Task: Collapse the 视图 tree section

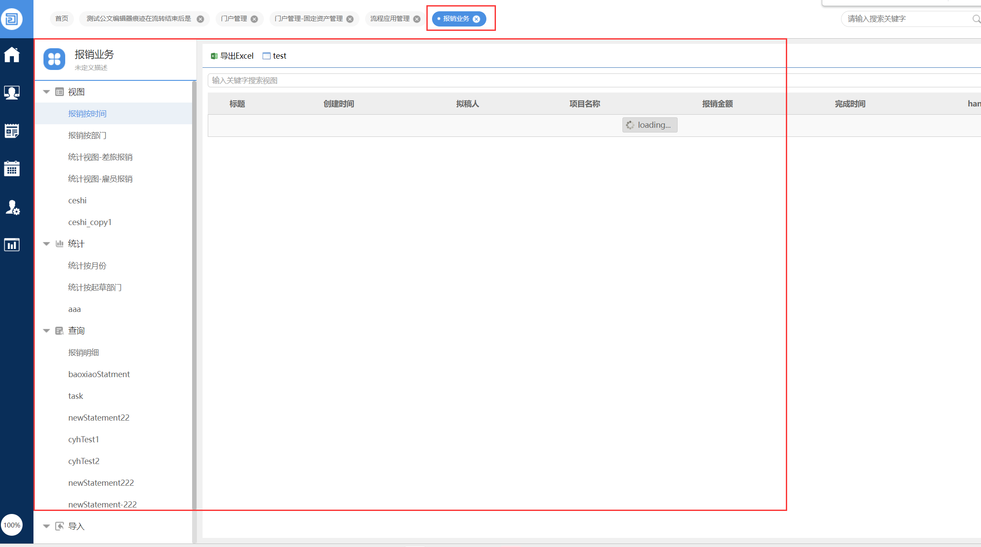Action: point(47,92)
